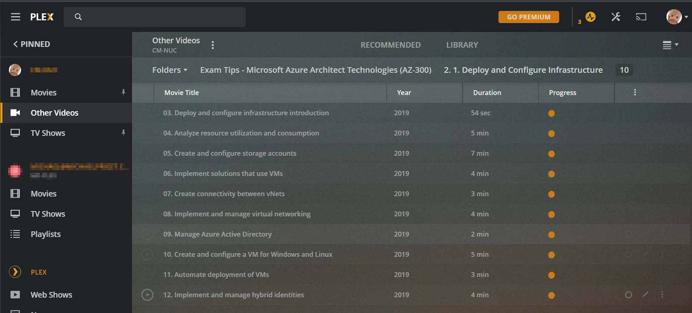The image size is (692, 313).
Task: Mark video 12 as played
Action: [628, 295]
